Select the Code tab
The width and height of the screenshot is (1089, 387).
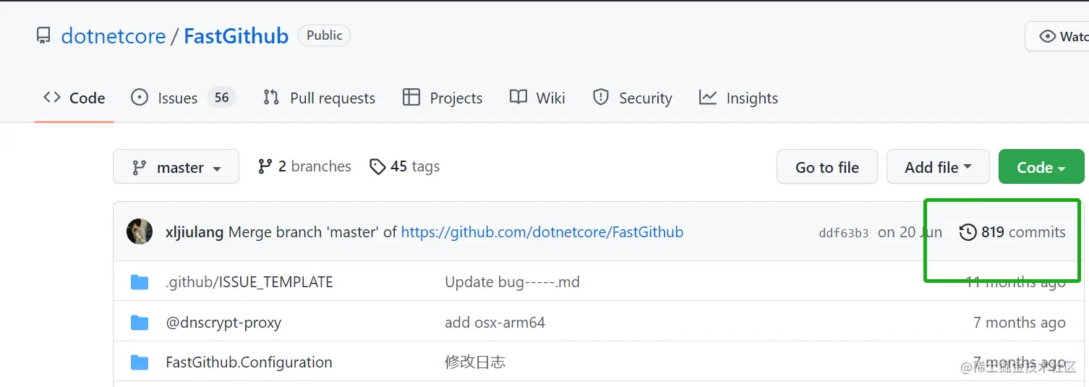pos(74,98)
